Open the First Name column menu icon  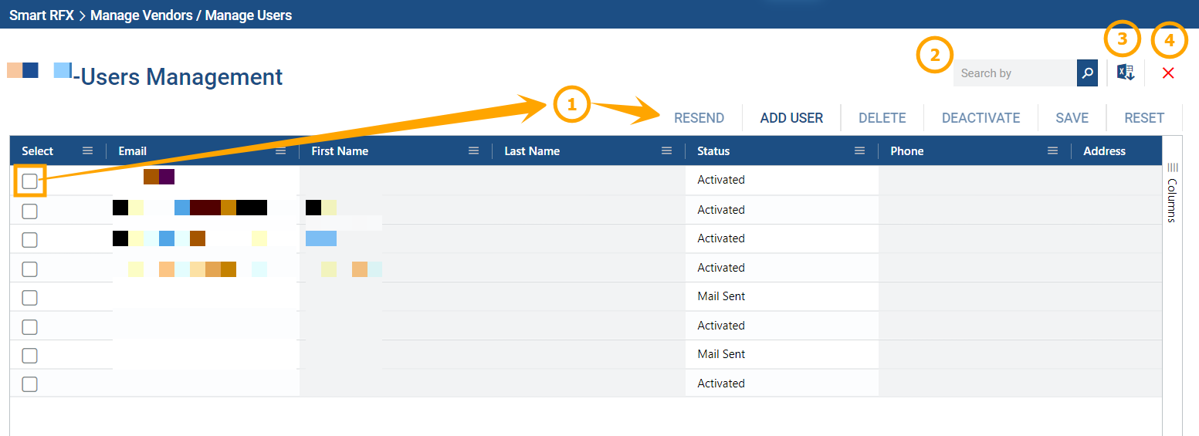pyautogui.click(x=474, y=151)
